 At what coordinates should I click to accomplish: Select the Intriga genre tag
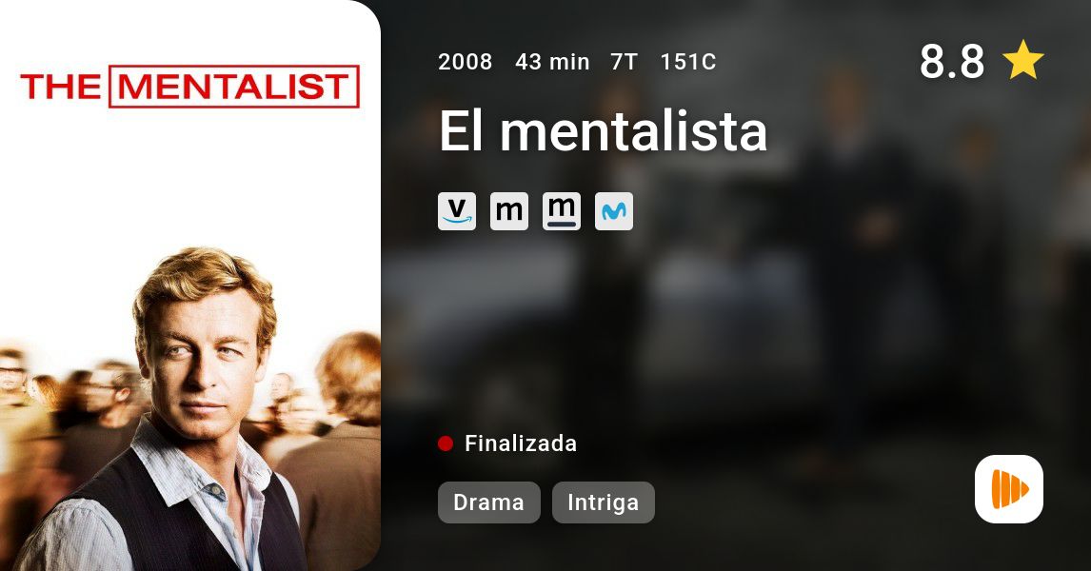(604, 502)
